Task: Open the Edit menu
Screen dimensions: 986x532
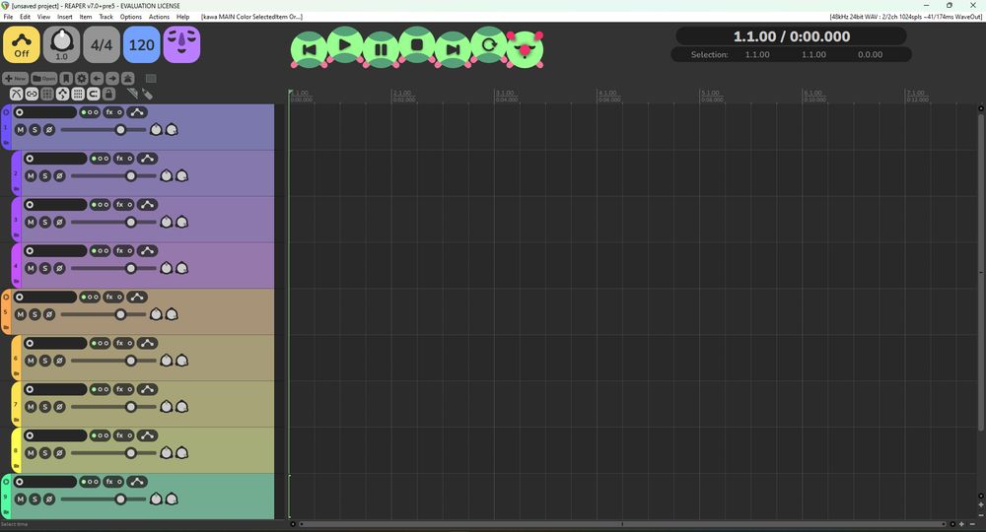Action: 26,17
